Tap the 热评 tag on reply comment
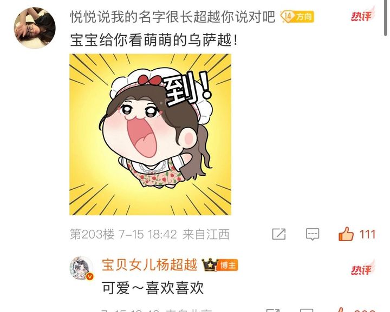Image resolution: width=390 pixels, height=312 pixels. point(362,268)
